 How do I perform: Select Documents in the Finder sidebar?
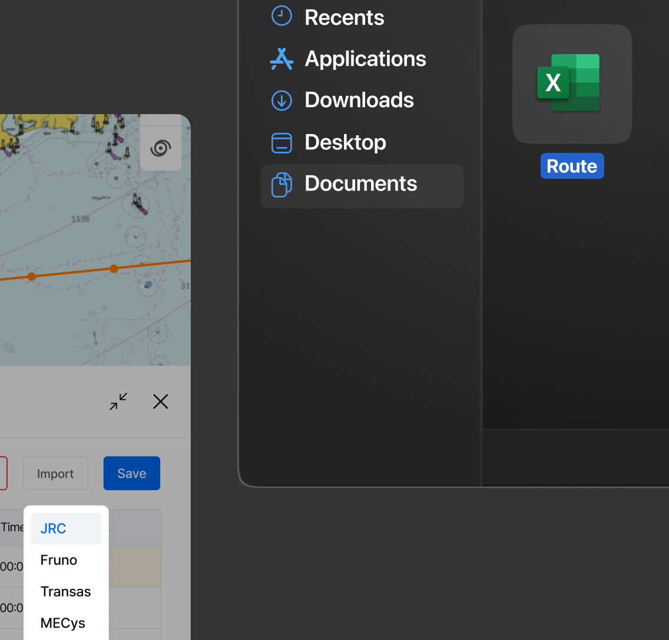tap(362, 186)
